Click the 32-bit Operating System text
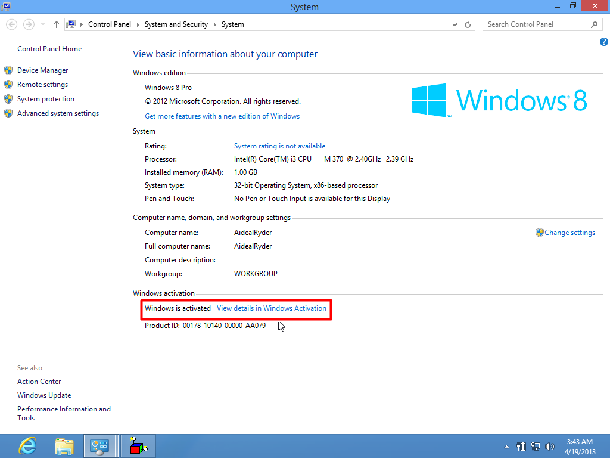Image resolution: width=610 pixels, height=458 pixels. pos(306,185)
